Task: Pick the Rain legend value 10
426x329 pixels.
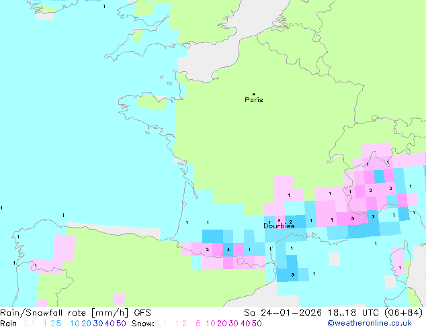Action: pyautogui.click(x=75, y=324)
